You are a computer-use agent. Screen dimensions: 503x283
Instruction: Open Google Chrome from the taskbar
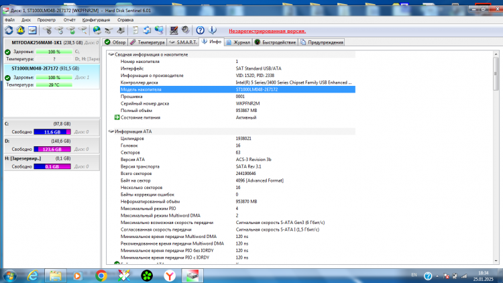click(x=101, y=276)
